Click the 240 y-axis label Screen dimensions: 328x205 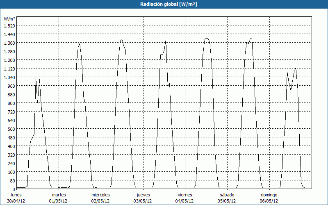pos(11,163)
